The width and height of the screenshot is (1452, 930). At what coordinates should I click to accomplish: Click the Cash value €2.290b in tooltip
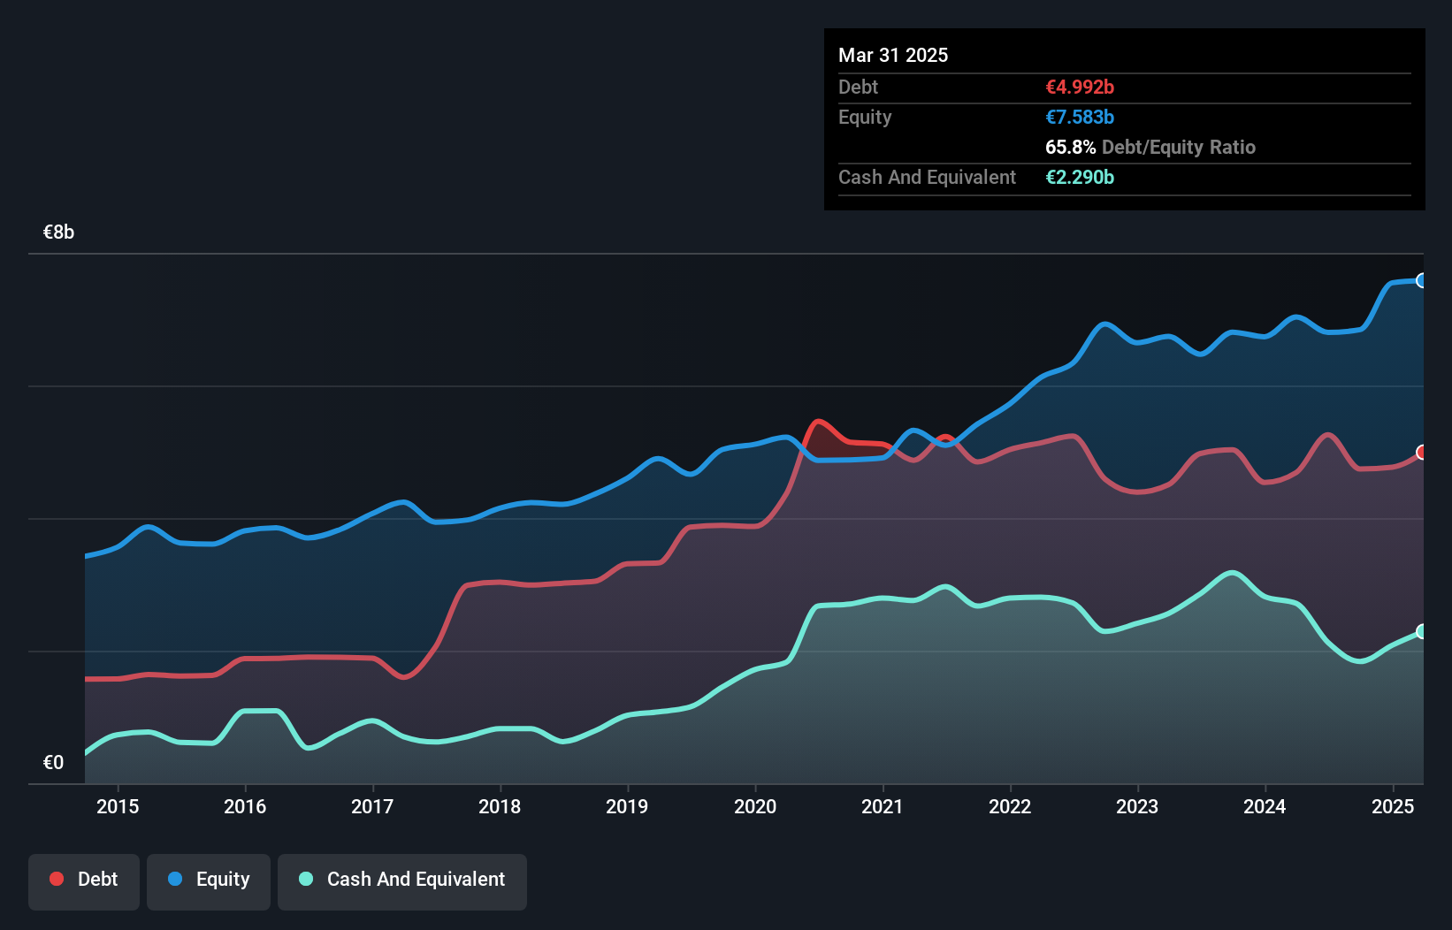point(1080,177)
